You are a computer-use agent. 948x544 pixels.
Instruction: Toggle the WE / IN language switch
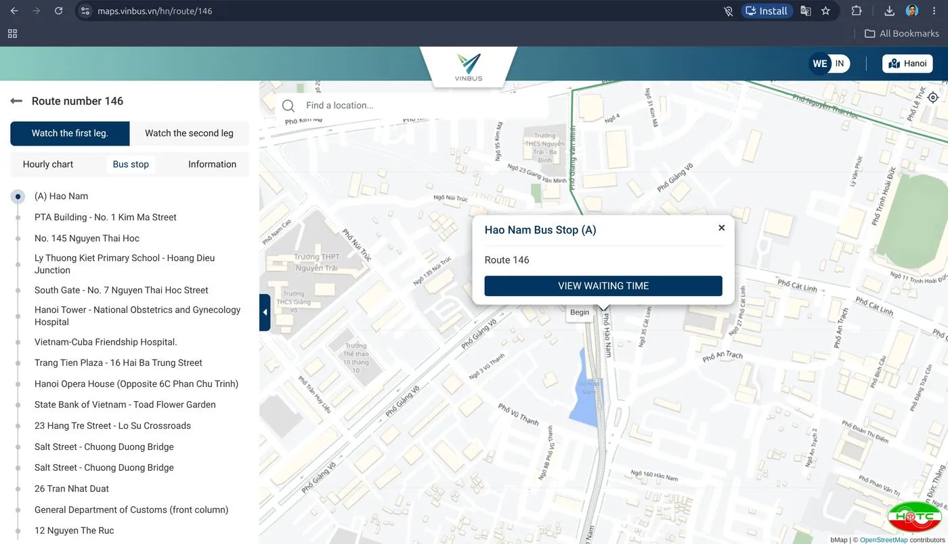(829, 64)
